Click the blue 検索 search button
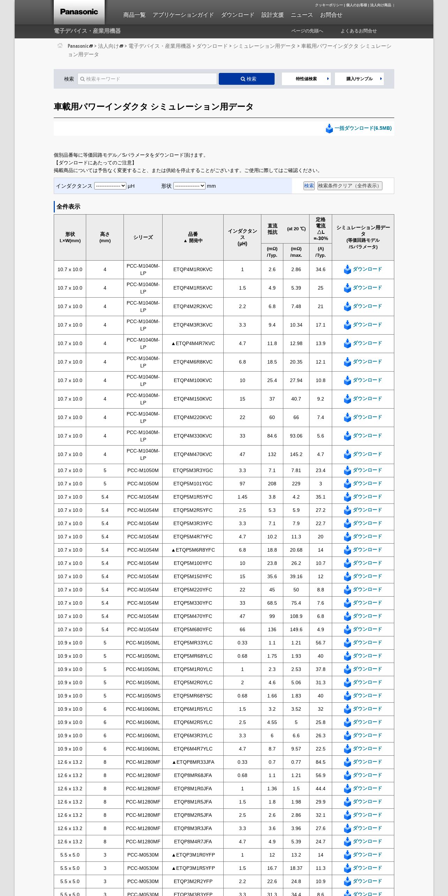 (247, 79)
